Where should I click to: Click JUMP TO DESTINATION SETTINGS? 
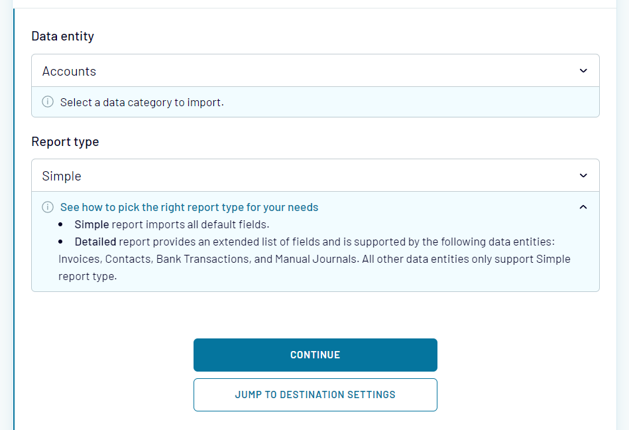tap(315, 394)
